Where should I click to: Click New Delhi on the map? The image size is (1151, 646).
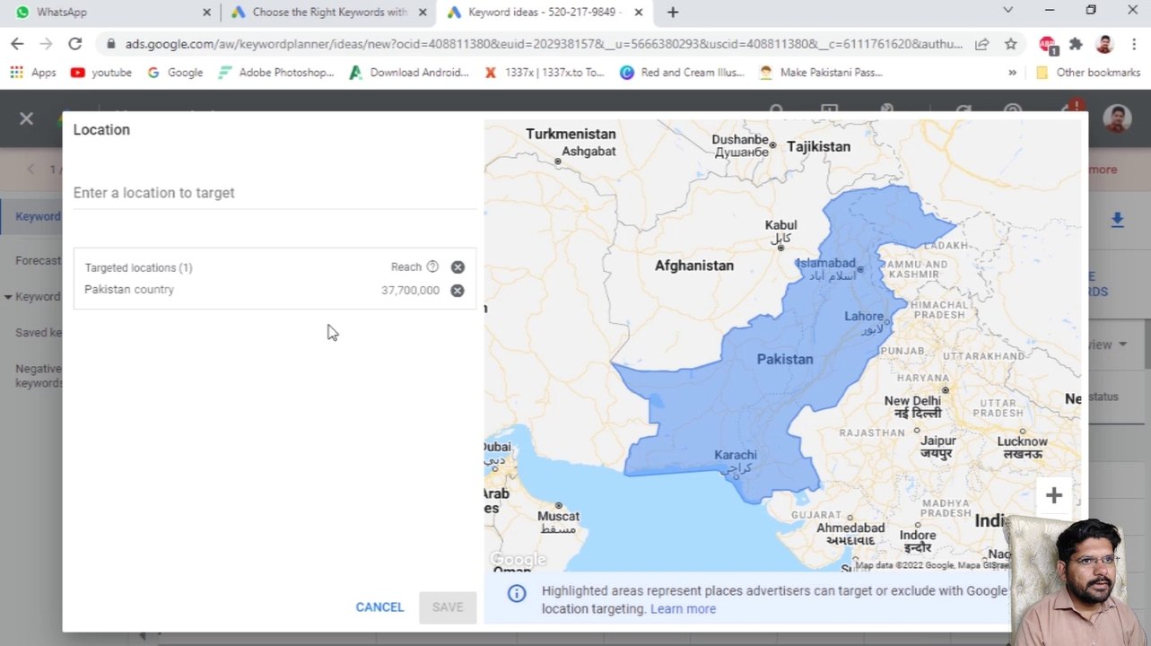pos(912,401)
